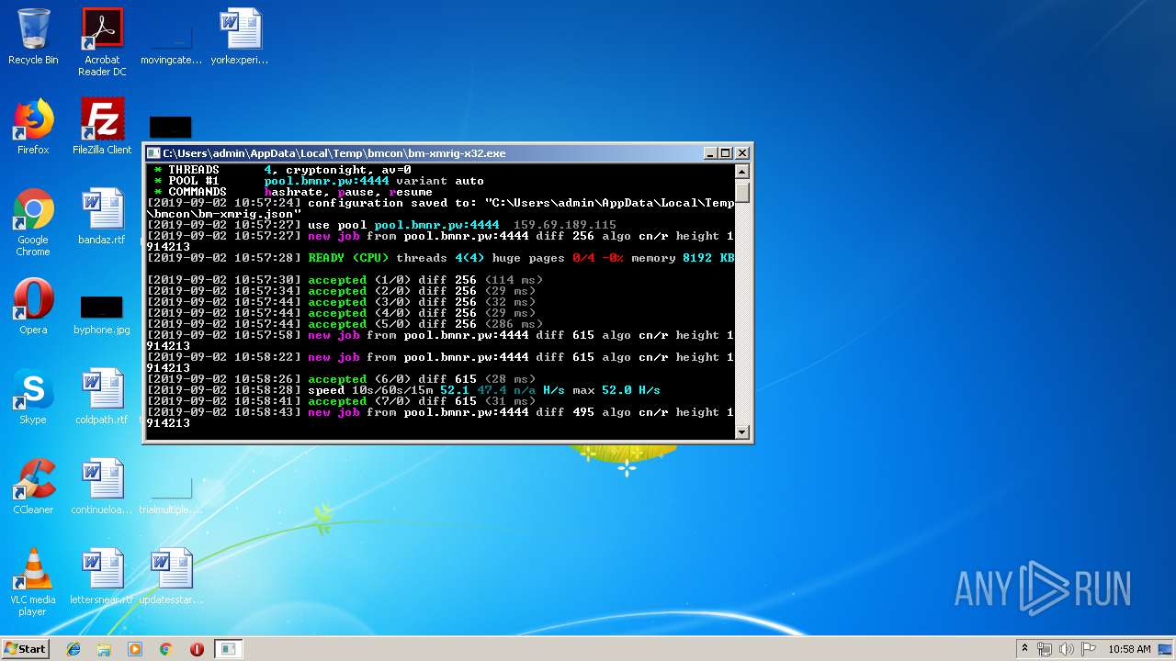Screen dimensions: 1176x661
Task: Click the 'accepted (7/0)' log line
Action: (x=341, y=401)
